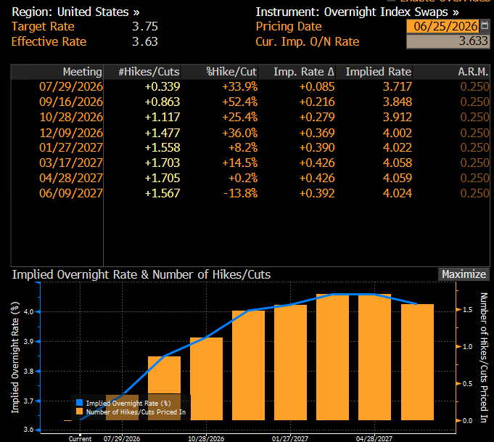This screenshot has height=442, width=494.
Task: Click implied rate value 4.058
Action: [x=397, y=163]
